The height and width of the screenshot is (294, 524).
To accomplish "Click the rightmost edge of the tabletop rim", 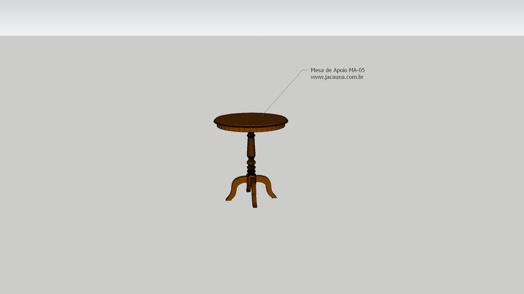I will tap(286, 121).
